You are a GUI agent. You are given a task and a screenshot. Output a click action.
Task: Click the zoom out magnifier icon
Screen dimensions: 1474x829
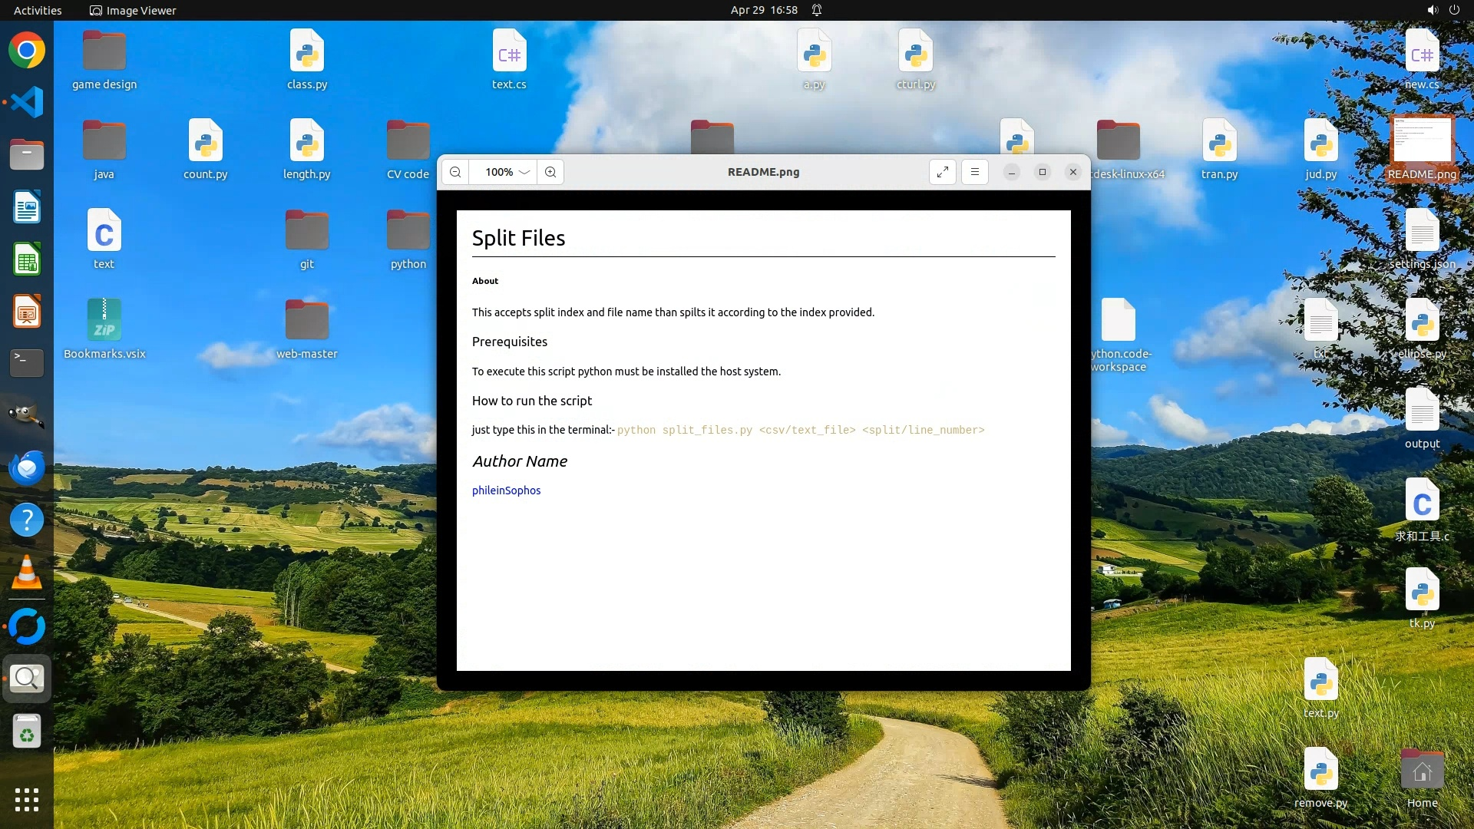pyautogui.click(x=455, y=172)
